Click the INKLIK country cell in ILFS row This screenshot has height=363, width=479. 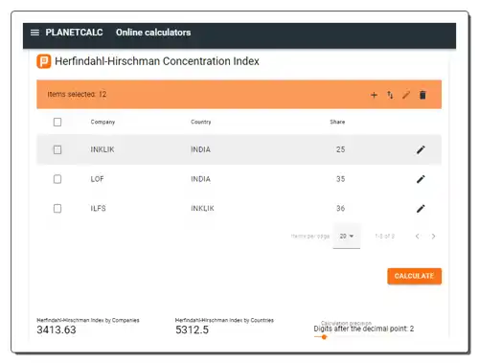click(202, 209)
